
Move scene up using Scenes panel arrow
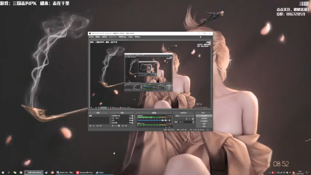coord(97,126)
